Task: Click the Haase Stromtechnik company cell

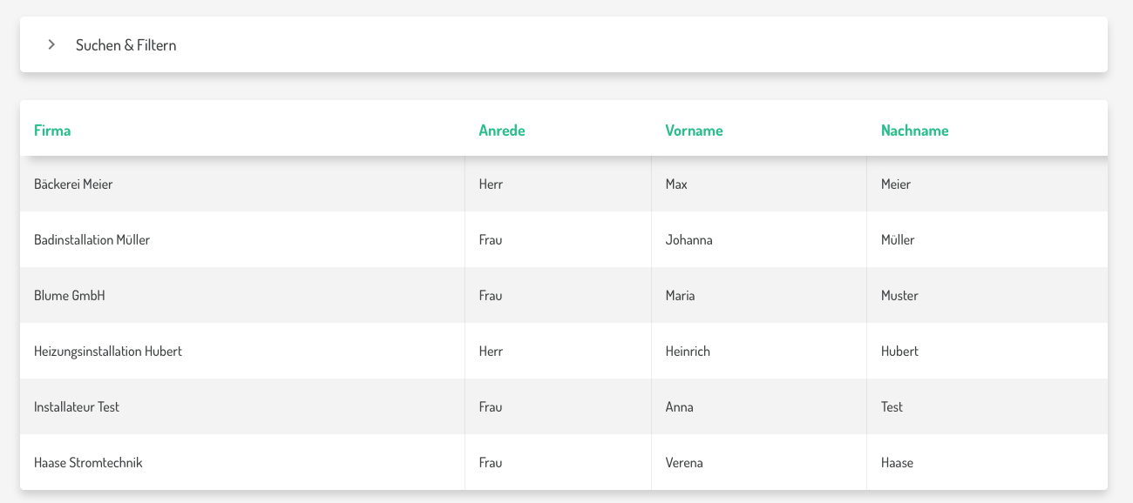Action: (88, 463)
